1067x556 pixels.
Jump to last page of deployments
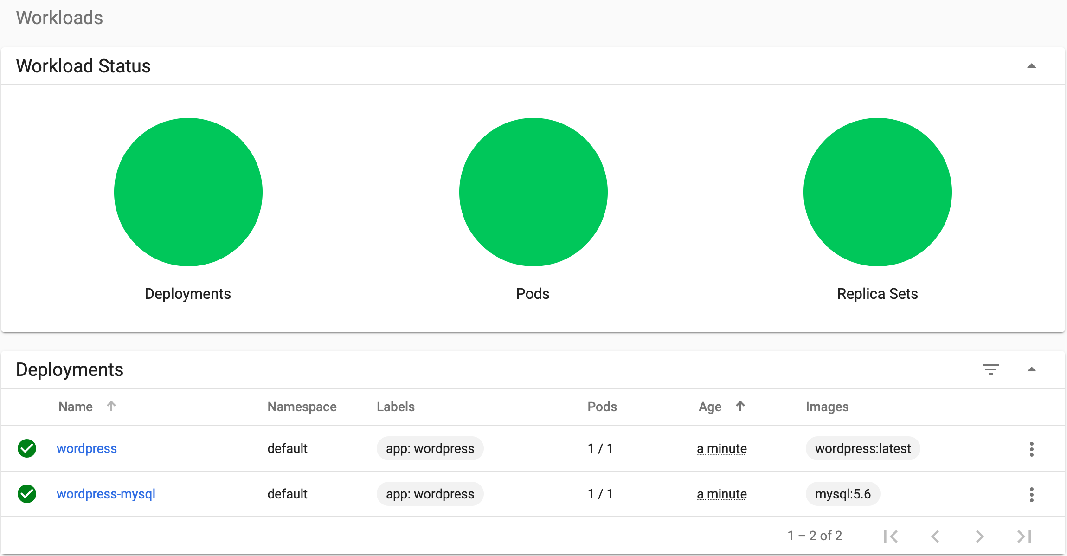click(1024, 536)
